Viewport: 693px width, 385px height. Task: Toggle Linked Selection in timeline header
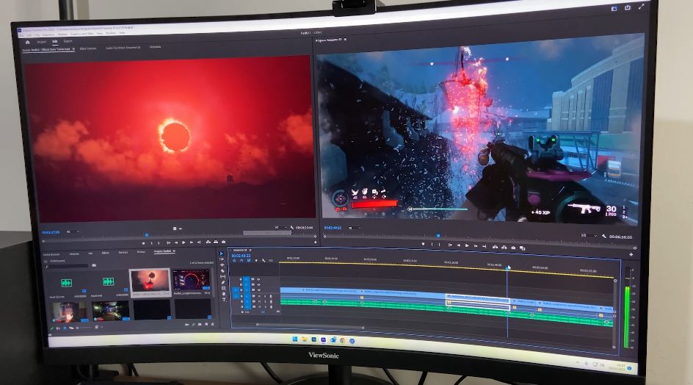tap(249, 260)
